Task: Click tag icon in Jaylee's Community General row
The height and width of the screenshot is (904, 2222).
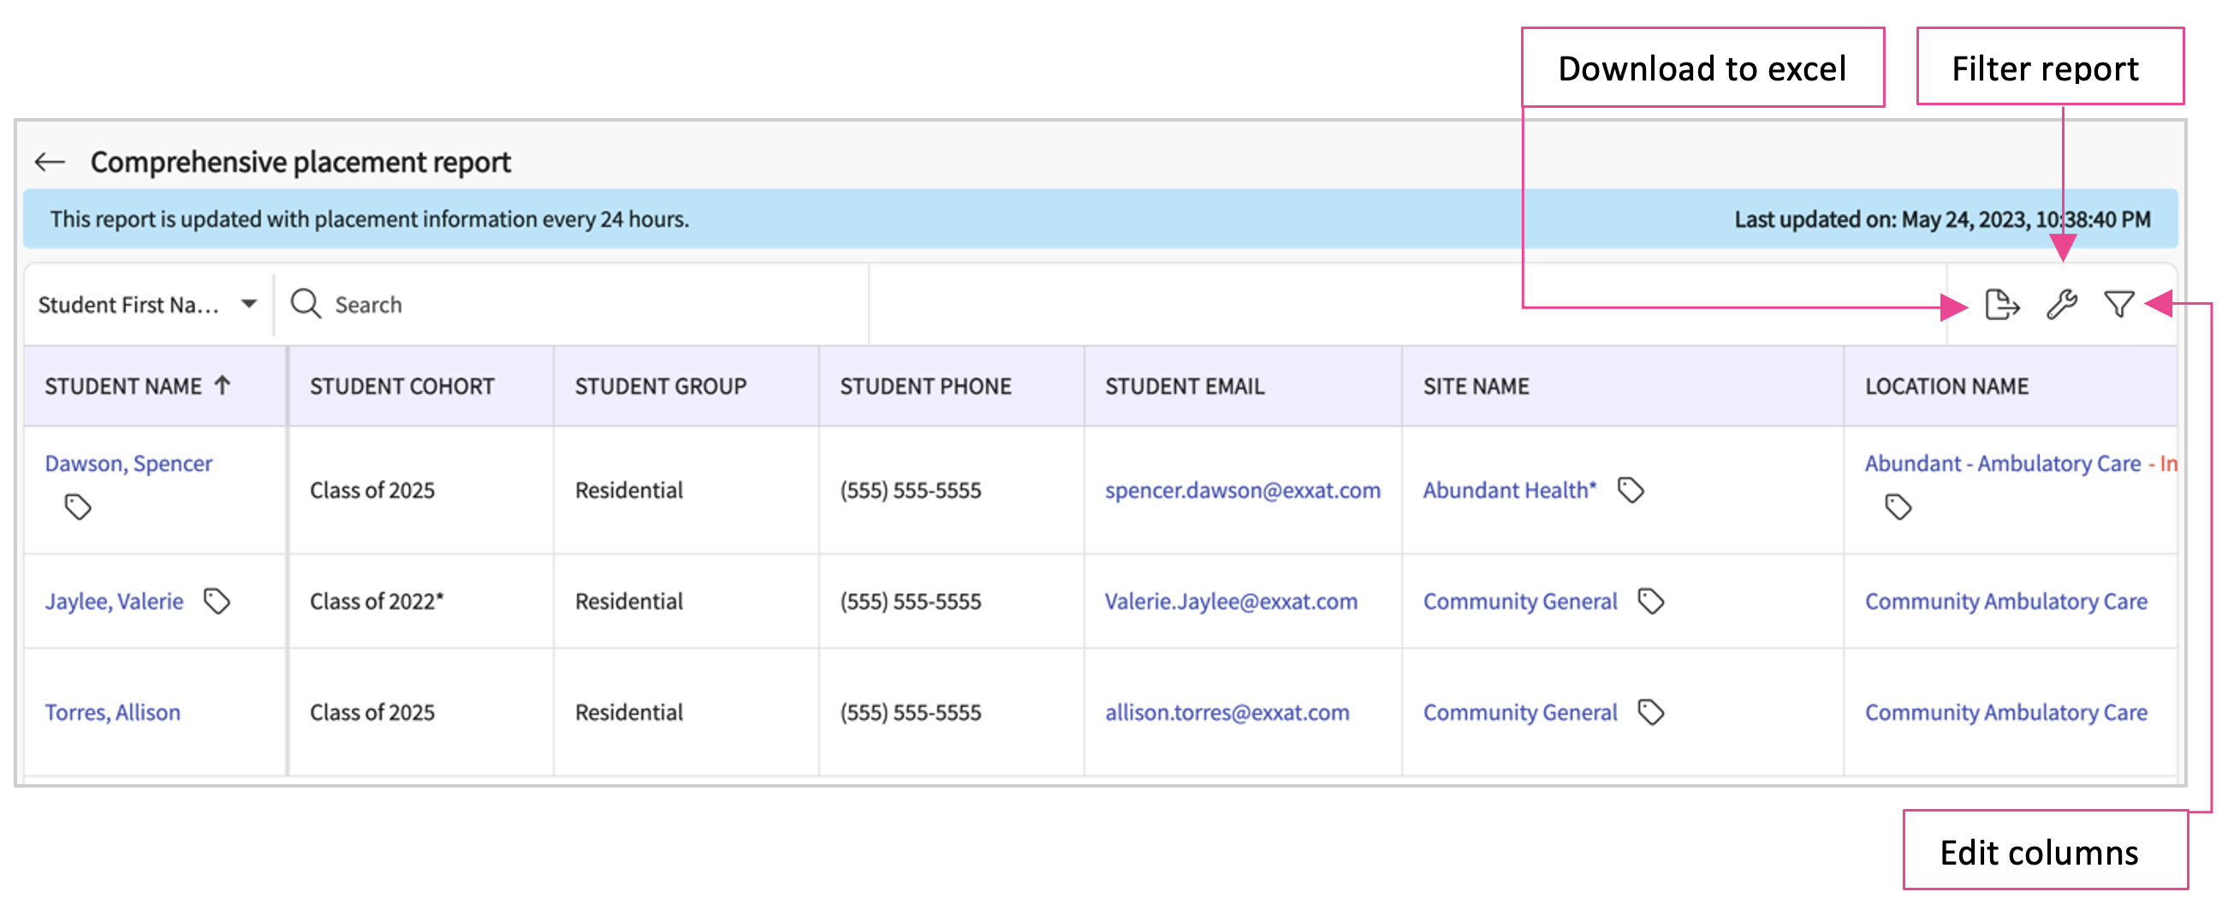Action: pos(1650,600)
